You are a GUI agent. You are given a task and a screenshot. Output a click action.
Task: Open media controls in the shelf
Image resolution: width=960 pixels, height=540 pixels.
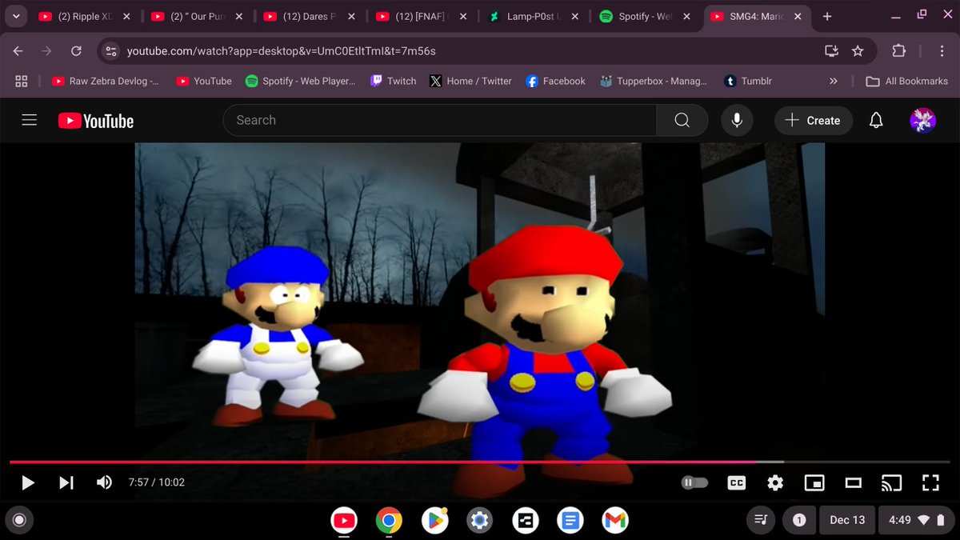tap(761, 520)
